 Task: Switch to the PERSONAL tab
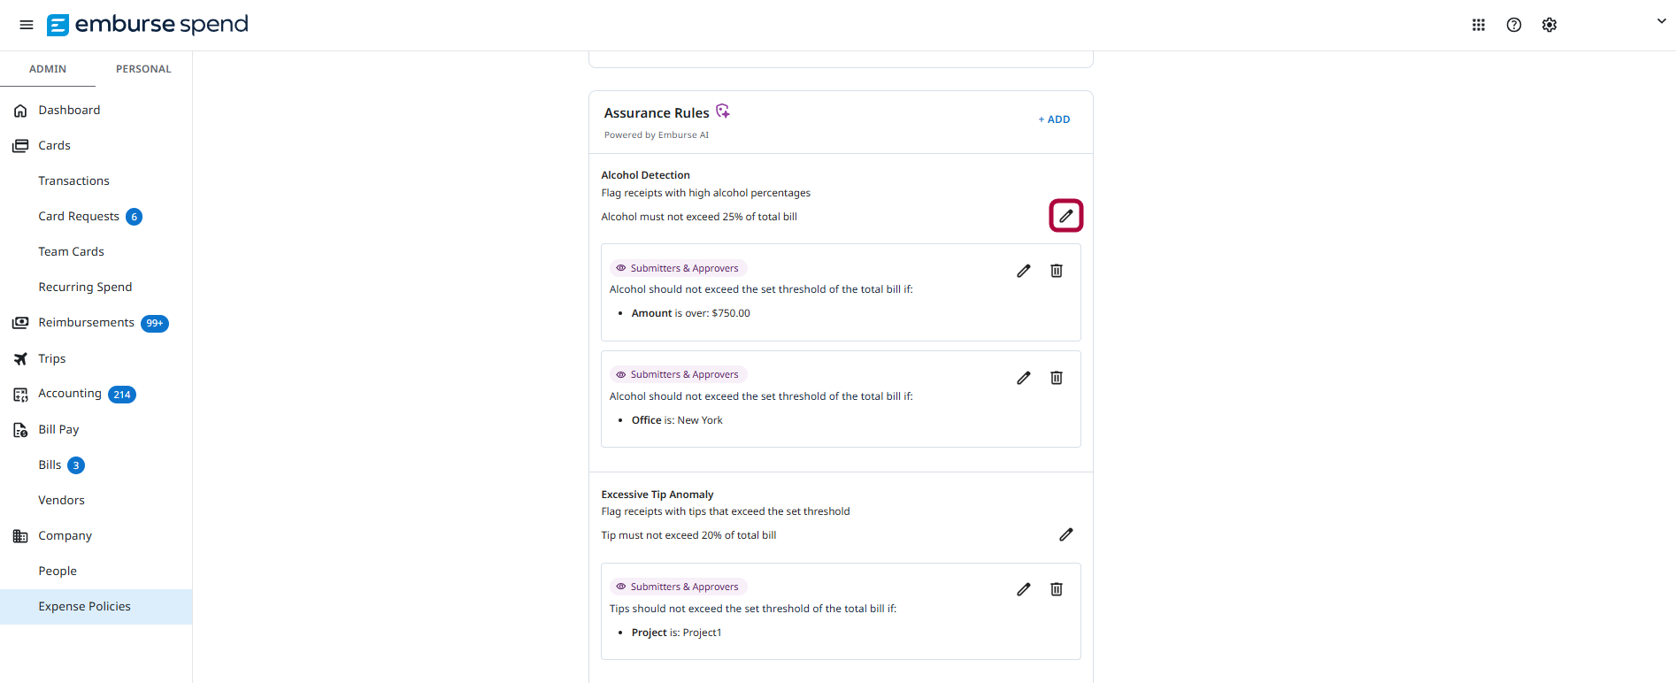[x=143, y=69]
